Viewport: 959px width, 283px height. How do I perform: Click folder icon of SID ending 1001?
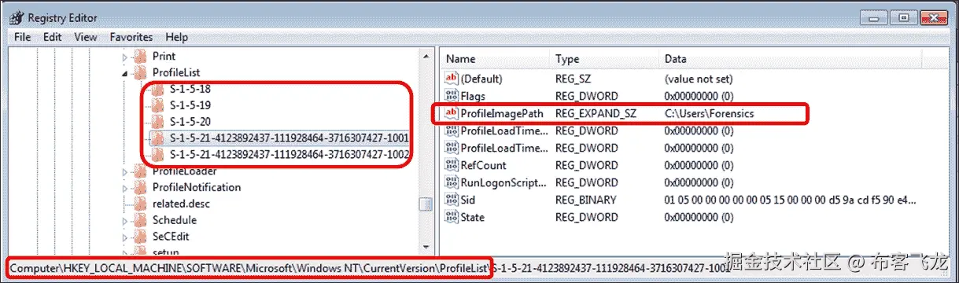pos(157,138)
